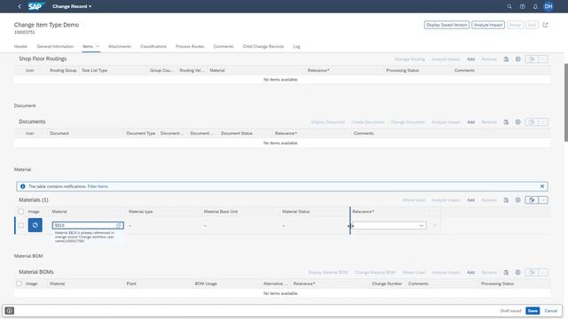Click the copy-paste icon in Materials toolbar
The width and height of the screenshot is (568, 319).
[x=506, y=200]
